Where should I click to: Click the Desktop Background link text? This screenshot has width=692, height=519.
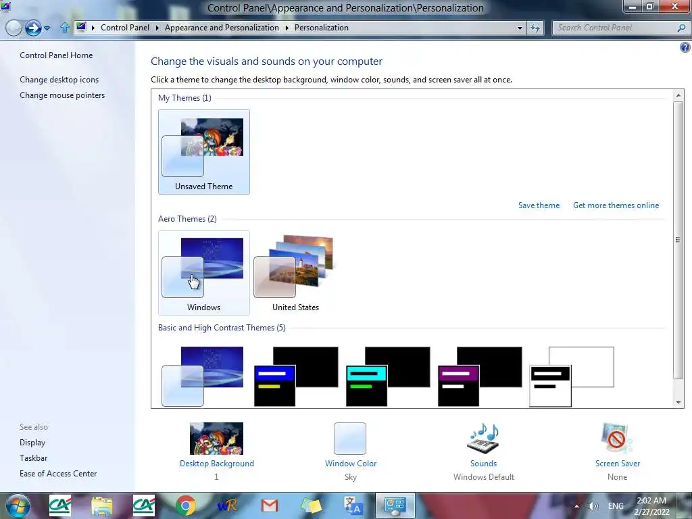coord(217,464)
